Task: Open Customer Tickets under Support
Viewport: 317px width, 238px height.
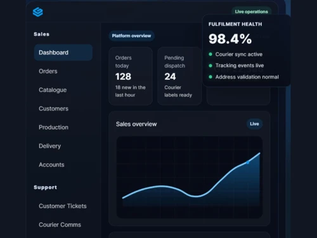Action: click(x=63, y=206)
